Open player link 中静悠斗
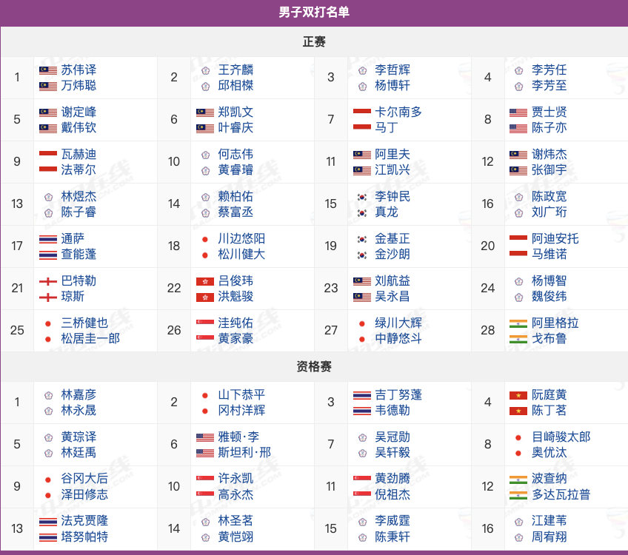Image resolution: width=628 pixels, height=555 pixels. [398, 339]
